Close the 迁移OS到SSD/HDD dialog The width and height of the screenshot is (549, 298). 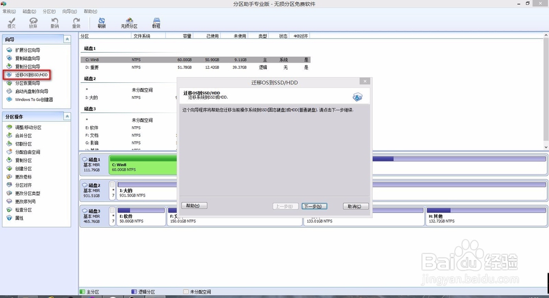pyautogui.click(x=365, y=81)
